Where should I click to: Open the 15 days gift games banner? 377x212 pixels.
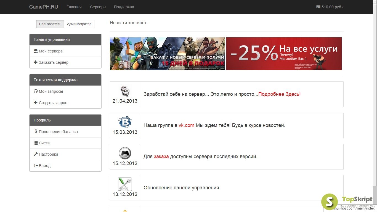click(x=168, y=54)
